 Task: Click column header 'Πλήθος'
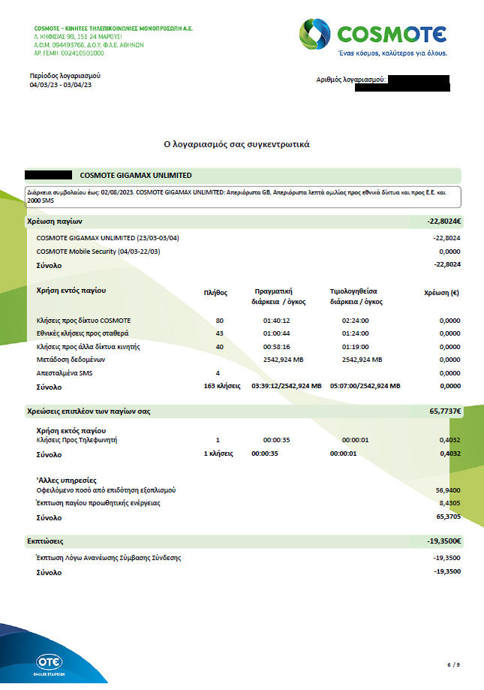click(215, 293)
